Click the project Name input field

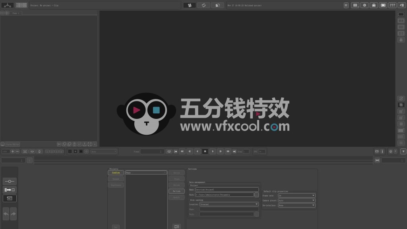point(227,190)
